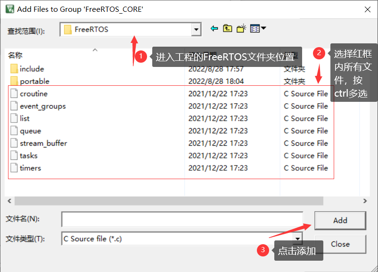Select the croutine file

click(x=33, y=93)
